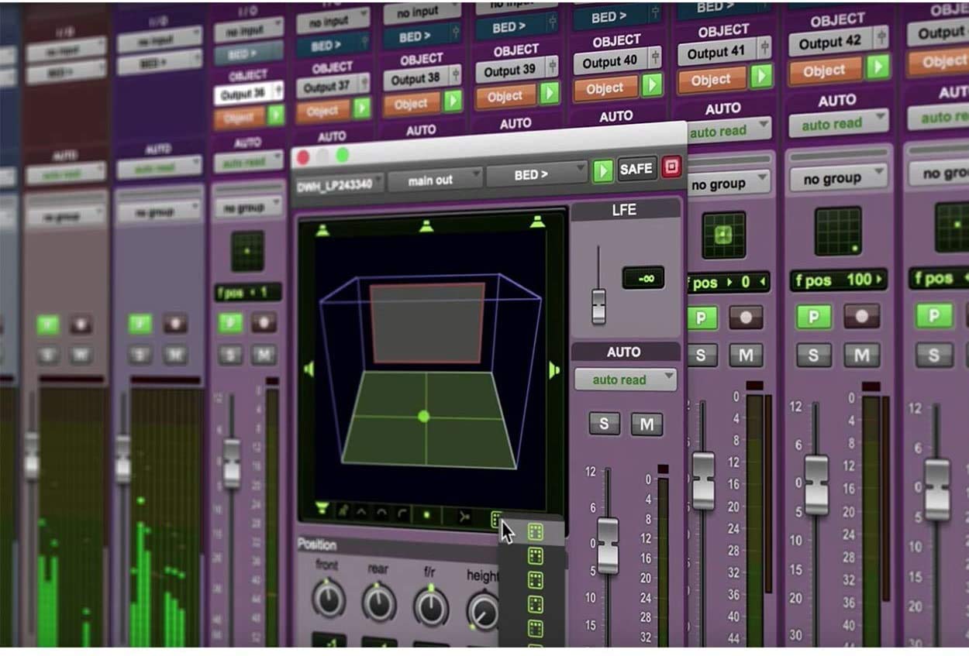Select the first speaker layout in popup list
The image size is (969, 656).
tap(535, 531)
